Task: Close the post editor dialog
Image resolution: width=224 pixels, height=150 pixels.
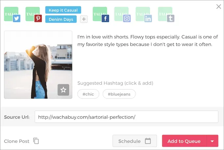Action: (x=218, y=7)
